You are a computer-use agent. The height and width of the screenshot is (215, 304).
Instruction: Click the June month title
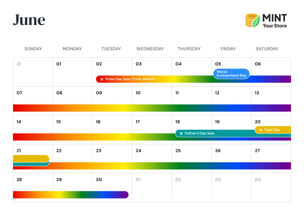29,20
